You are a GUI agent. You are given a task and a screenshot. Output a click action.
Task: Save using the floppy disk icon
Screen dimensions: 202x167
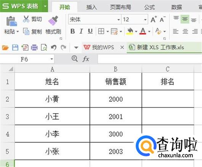15,48
